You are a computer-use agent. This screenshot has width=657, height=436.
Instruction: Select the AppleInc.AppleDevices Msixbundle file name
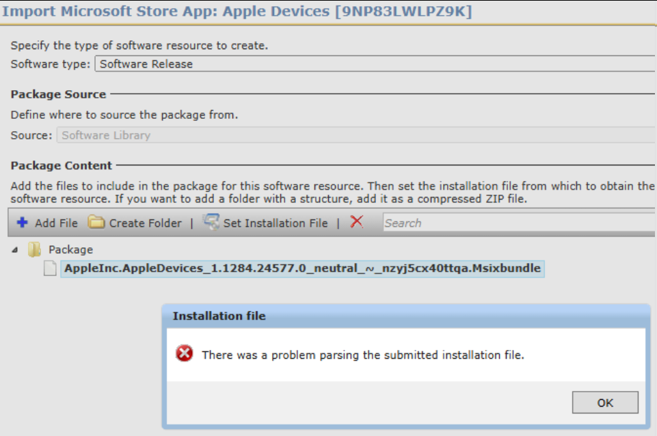[301, 269]
